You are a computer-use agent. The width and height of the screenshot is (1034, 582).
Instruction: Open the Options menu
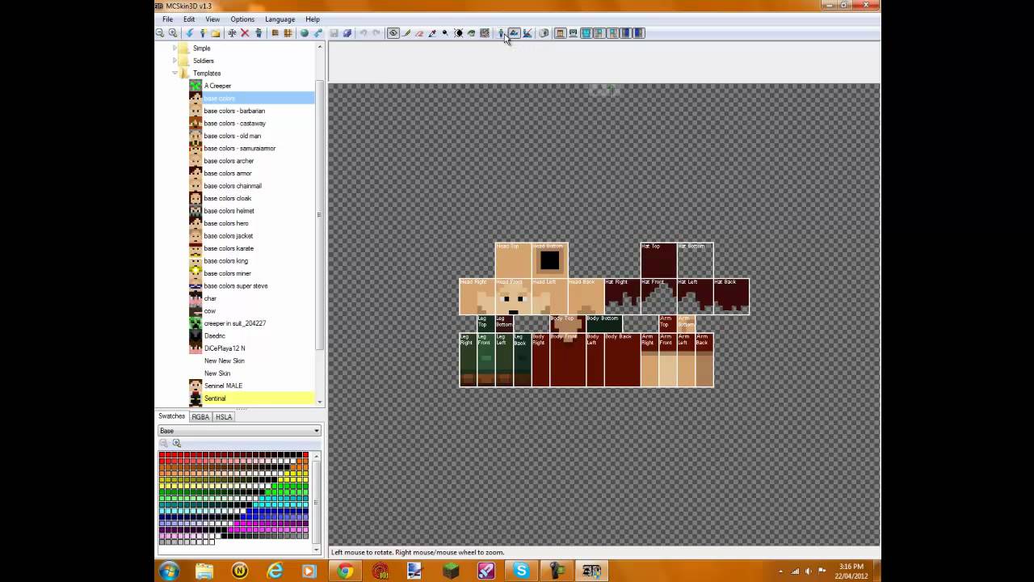[242, 19]
